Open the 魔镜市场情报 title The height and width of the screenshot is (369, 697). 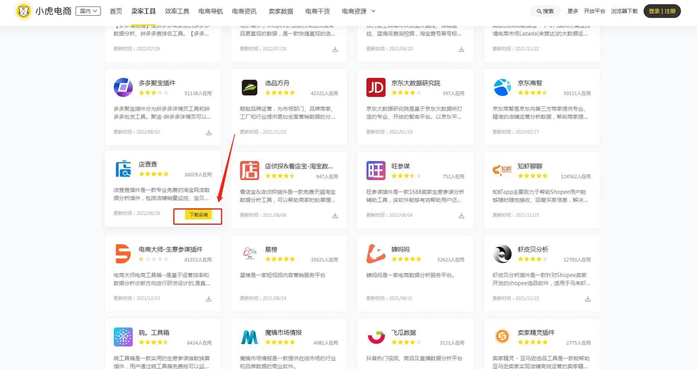pyautogui.click(x=283, y=332)
